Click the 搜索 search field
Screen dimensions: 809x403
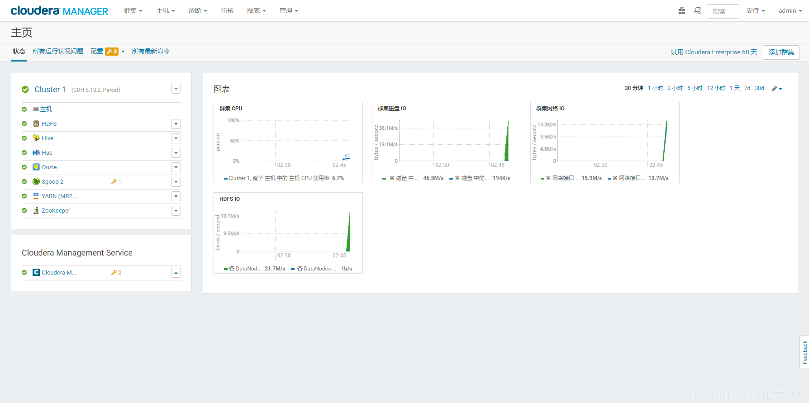723,11
